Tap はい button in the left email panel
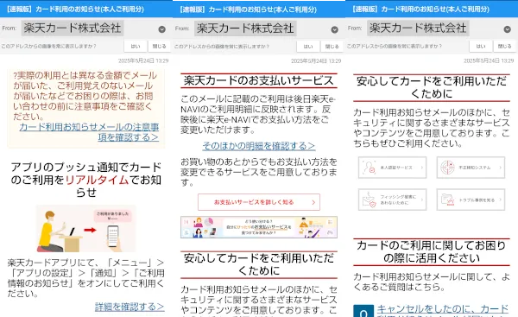This screenshot has width=518, height=317. (x=136, y=47)
